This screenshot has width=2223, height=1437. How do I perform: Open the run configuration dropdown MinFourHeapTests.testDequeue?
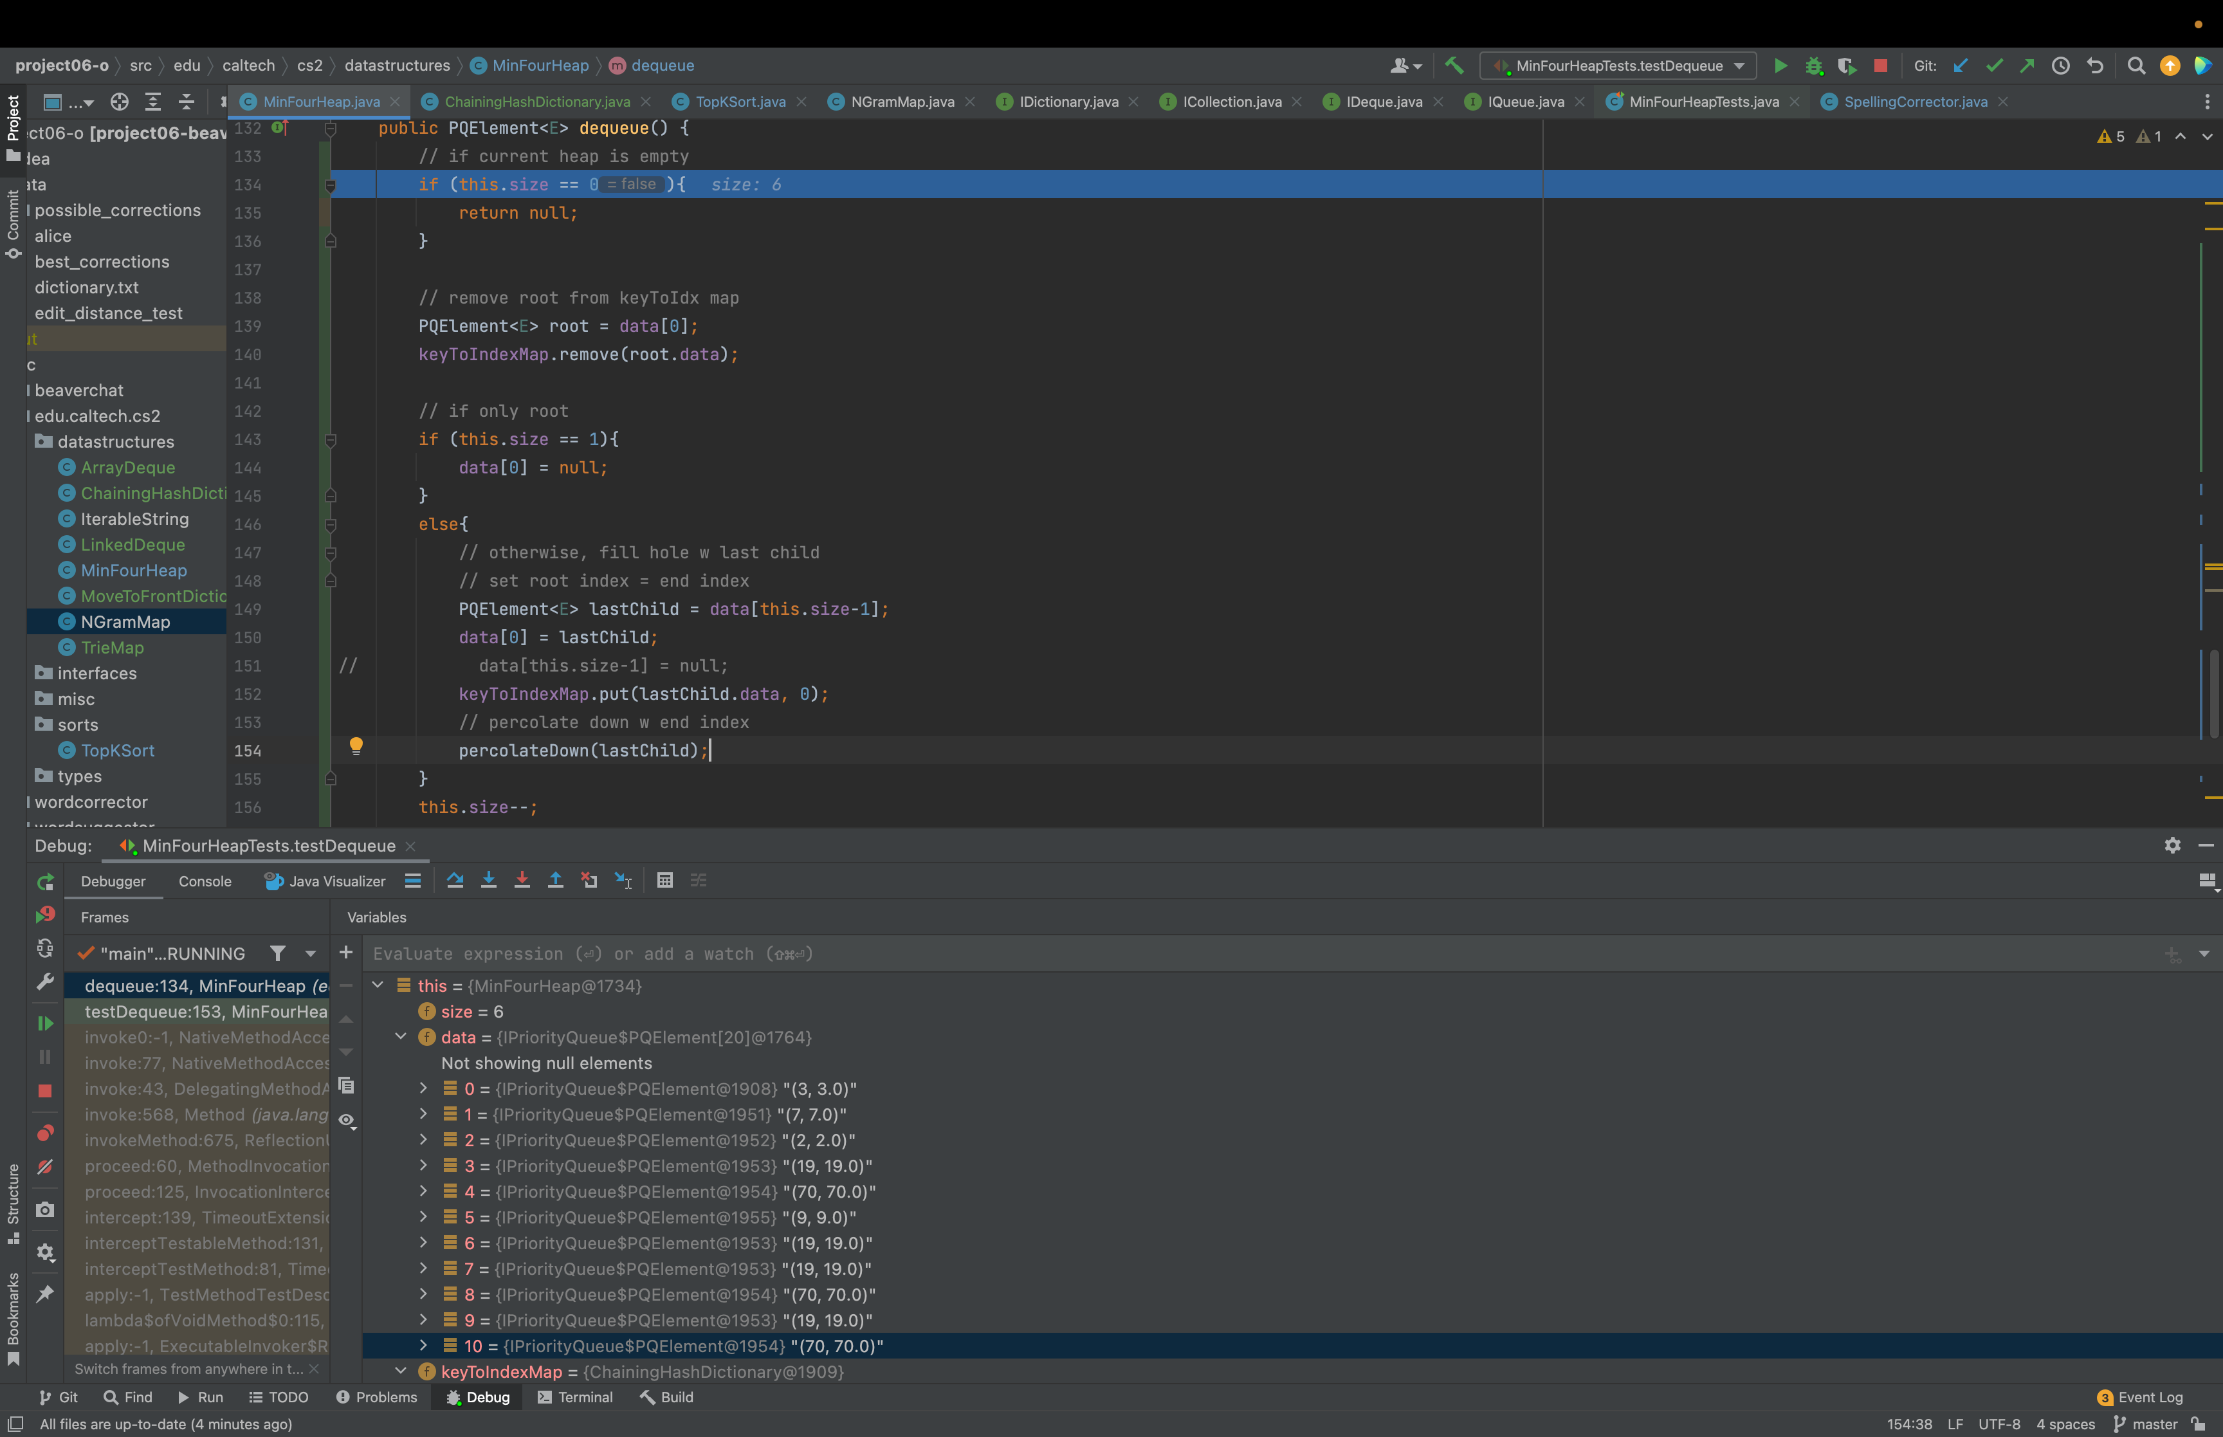pyautogui.click(x=1618, y=66)
